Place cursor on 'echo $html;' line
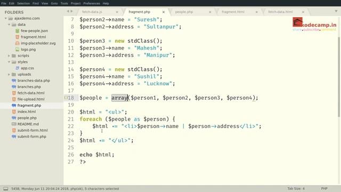This screenshot has height=192, width=341. pyautogui.click(x=97, y=155)
